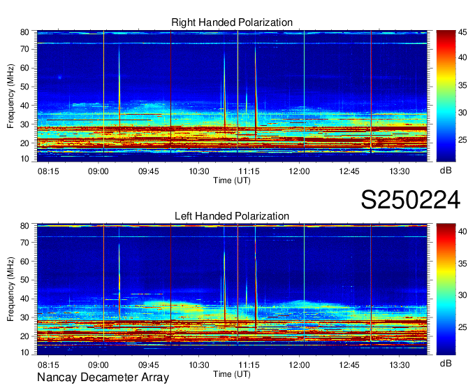Click the 20 MHz tick on Left Handed frequency axis
This screenshot has height=386, width=475.
pyautogui.click(x=24, y=336)
